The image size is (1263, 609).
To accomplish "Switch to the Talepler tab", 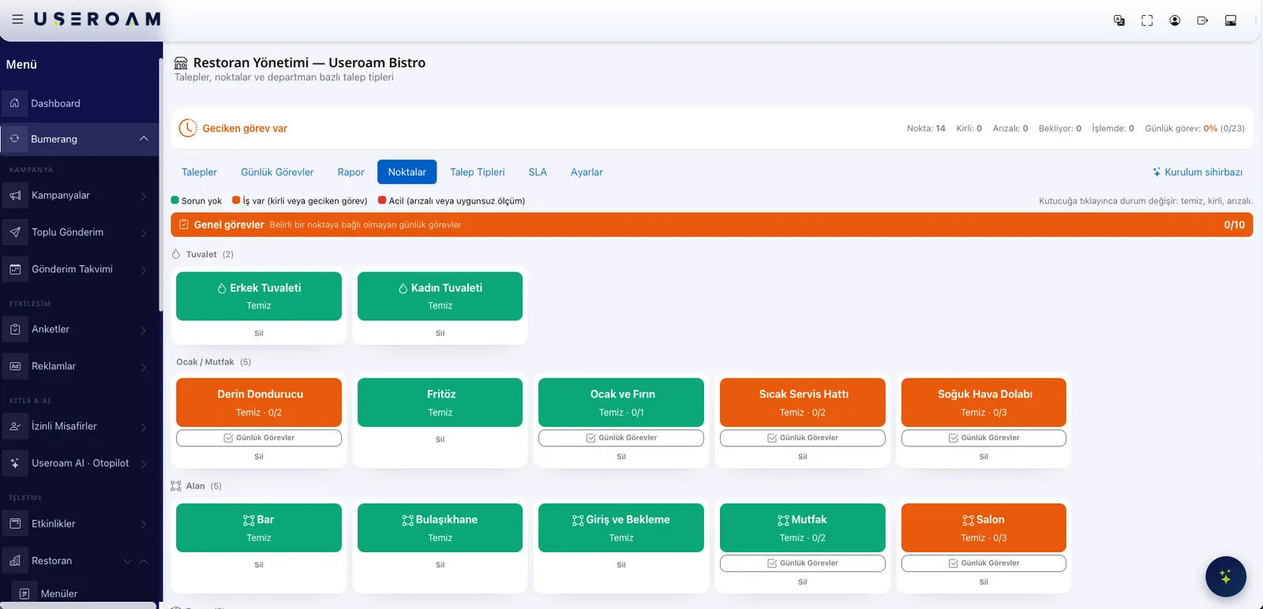I will click(199, 172).
